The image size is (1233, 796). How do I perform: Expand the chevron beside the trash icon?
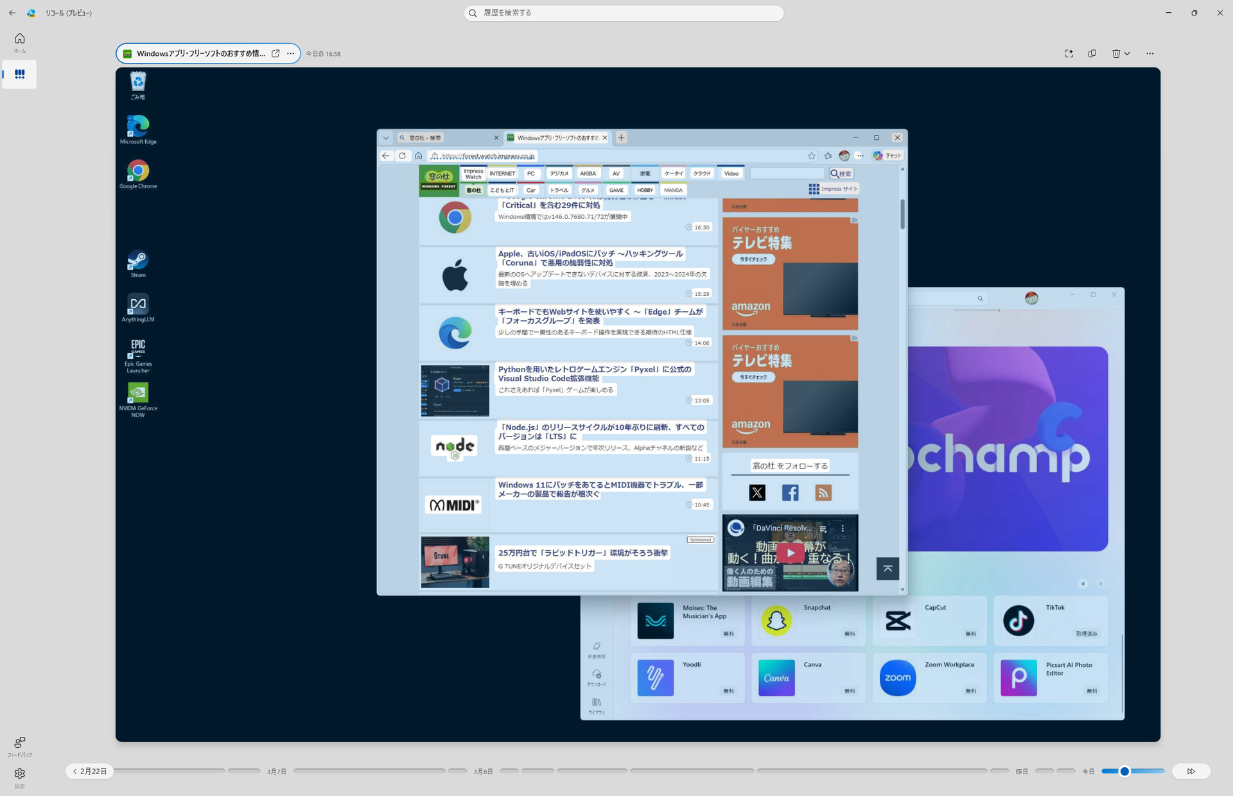click(x=1127, y=54)
